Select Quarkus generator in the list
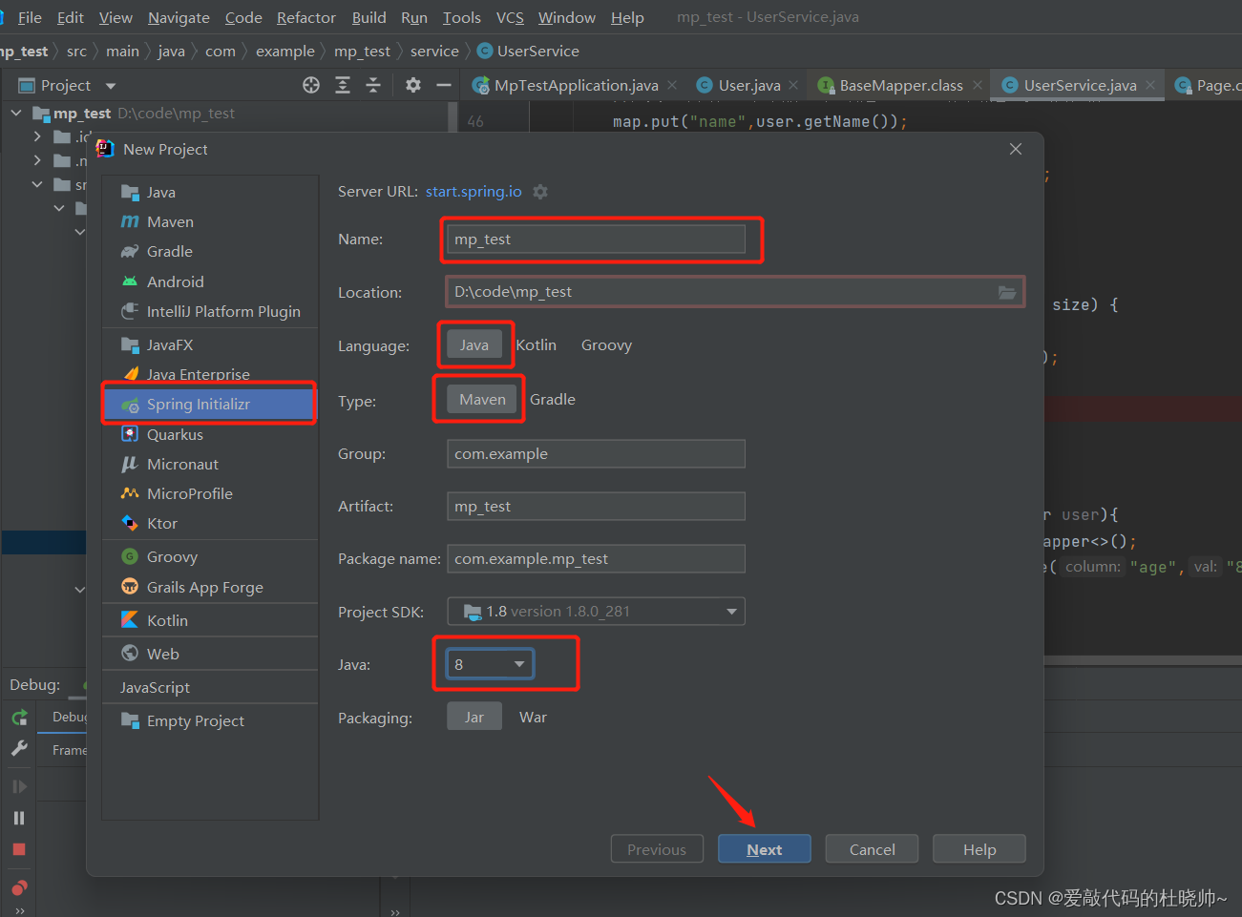Viewport: 1242px width, 917px height. [210, 434]
